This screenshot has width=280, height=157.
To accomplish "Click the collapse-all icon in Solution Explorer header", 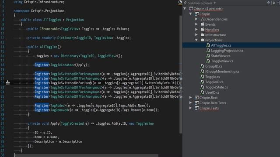I will coord(268,3).
